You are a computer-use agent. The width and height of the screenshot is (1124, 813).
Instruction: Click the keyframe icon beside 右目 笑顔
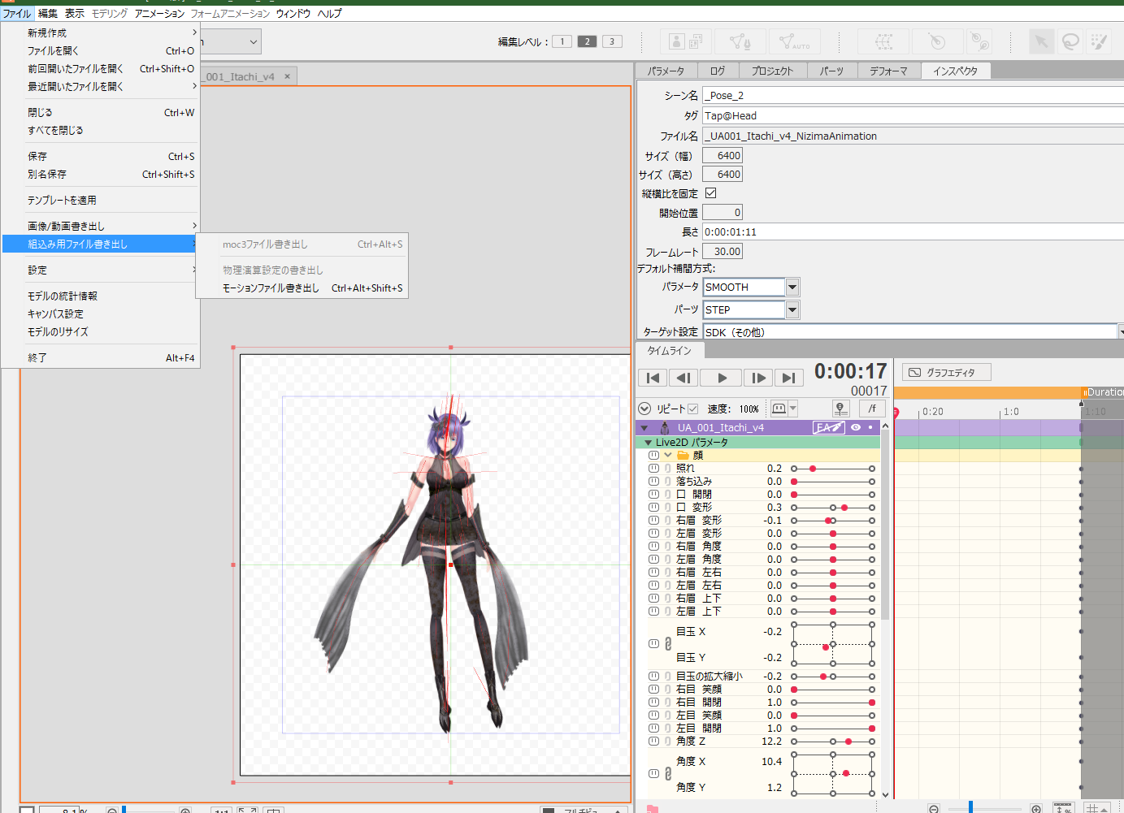coord(653,690)
